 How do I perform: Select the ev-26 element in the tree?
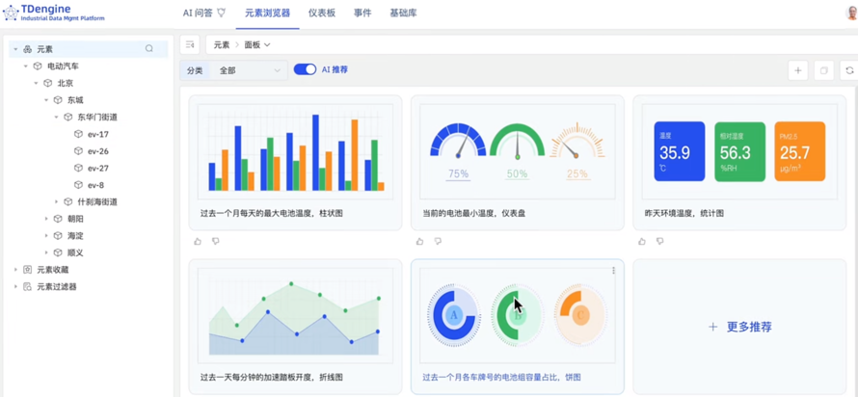(97, 151)
